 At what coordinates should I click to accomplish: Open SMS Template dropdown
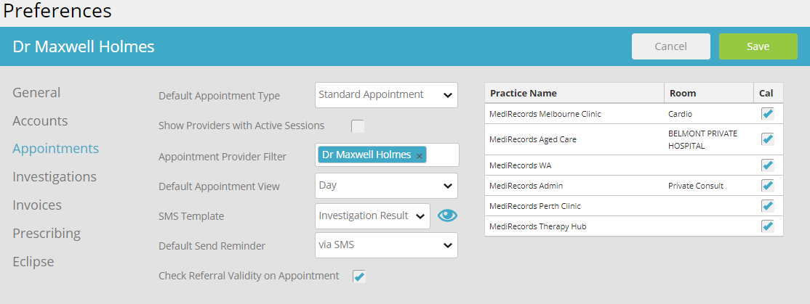pos(372,216)
